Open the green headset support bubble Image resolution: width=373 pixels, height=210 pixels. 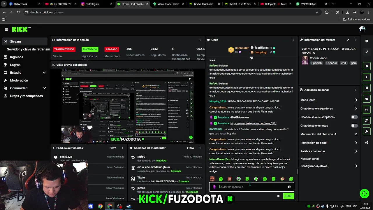tap(364, 194)
